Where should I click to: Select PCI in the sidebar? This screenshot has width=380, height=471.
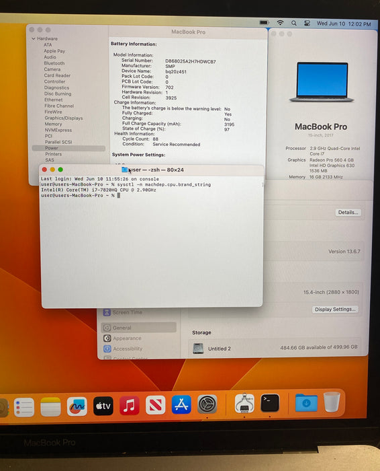click(x=48, y=136)
